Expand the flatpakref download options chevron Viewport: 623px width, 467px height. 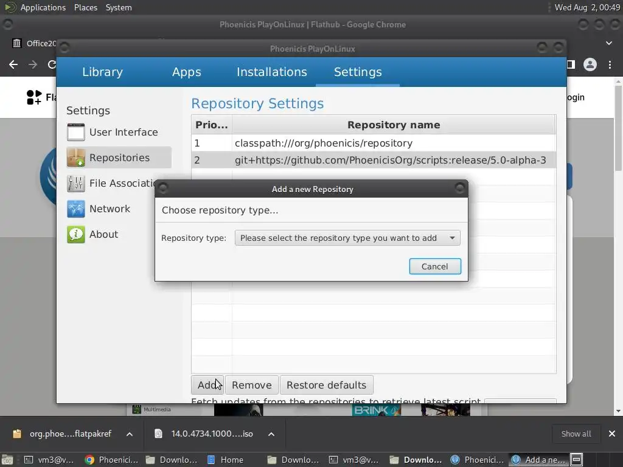(130, 434)
